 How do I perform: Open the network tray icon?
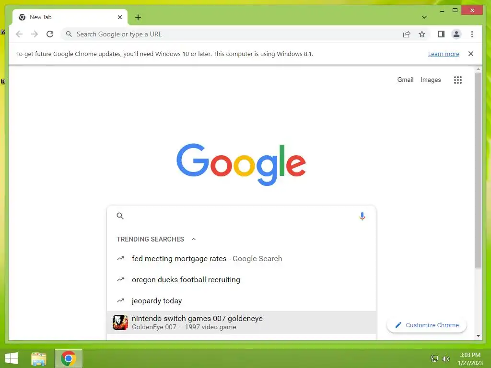(x=434, y=358)
